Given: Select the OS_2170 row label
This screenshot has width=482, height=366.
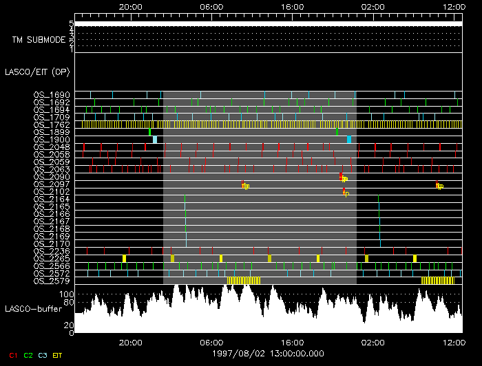Looking at the screenshot, I should [x=52, y=244].
